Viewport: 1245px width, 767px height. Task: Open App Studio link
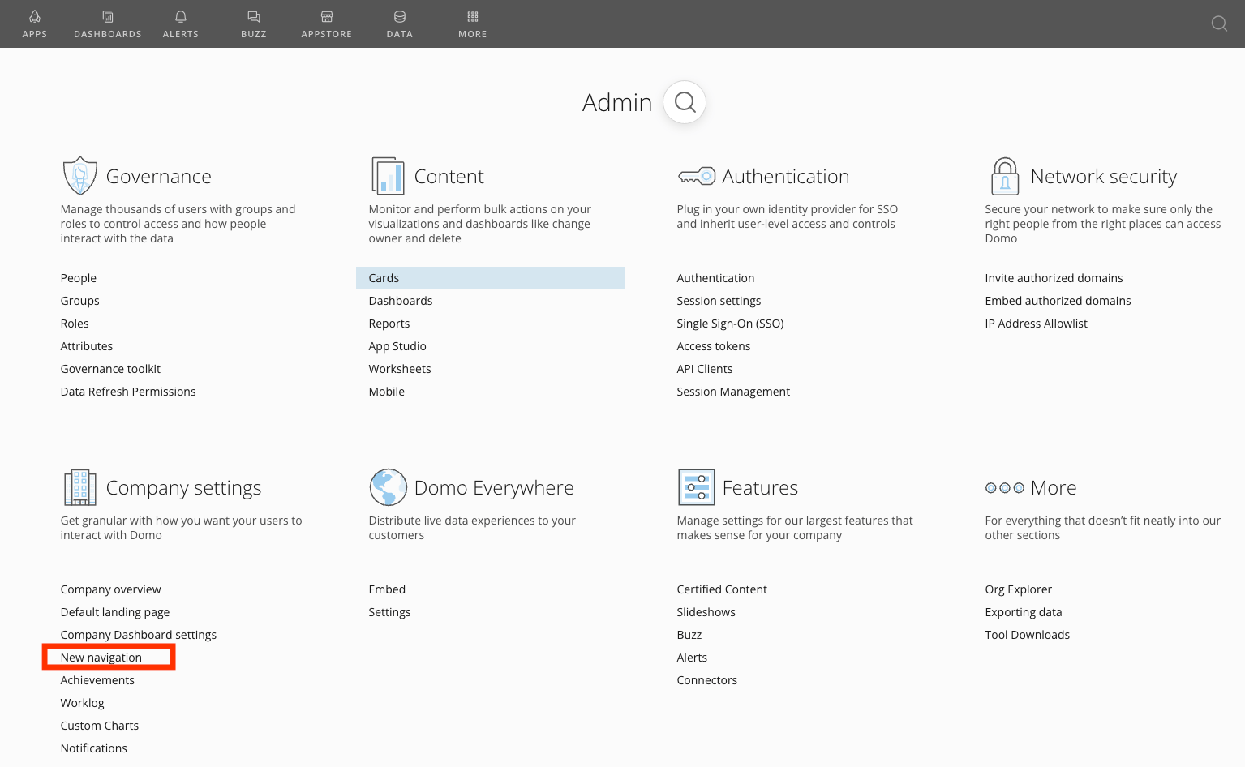[x=397, y=346]
